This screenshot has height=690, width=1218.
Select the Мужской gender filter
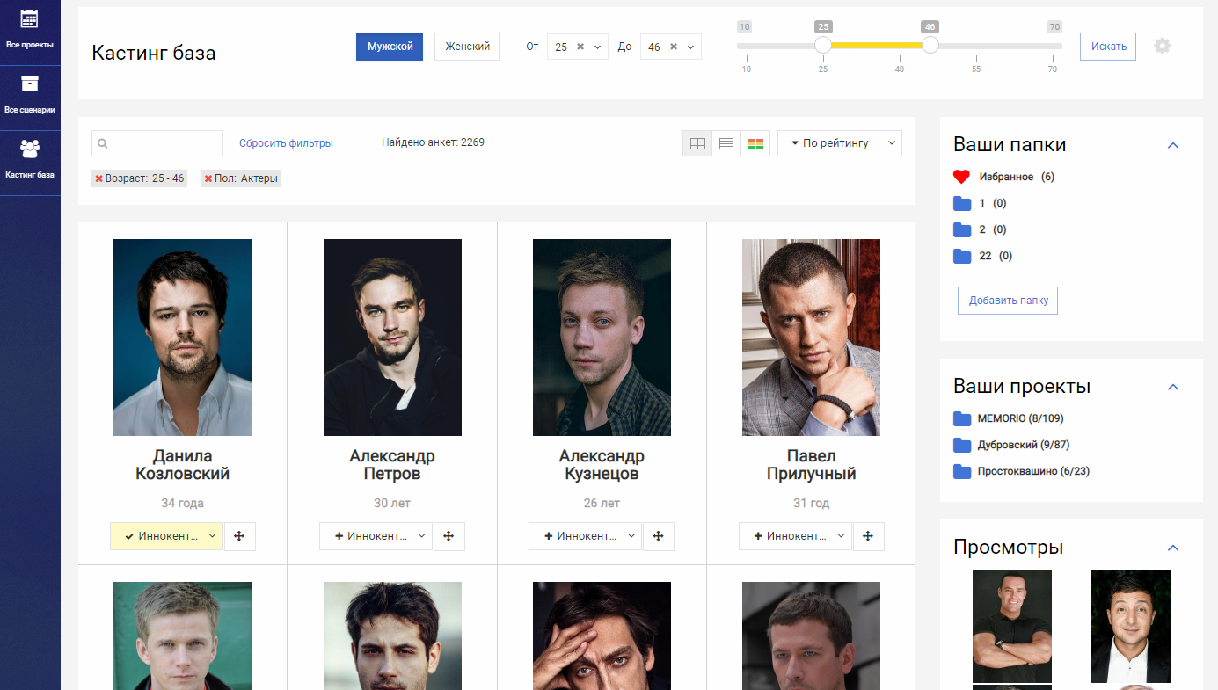point(390,47)
